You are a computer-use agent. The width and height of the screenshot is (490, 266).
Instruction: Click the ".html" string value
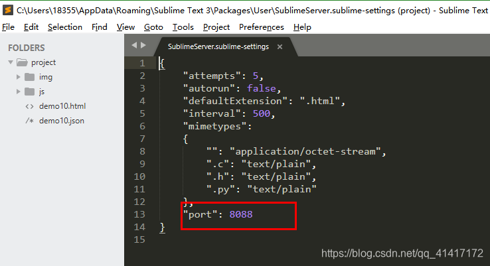click(319, 101)
